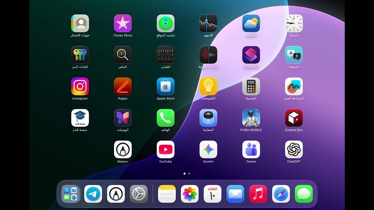Open the Cinema Box app

[294, 118]
